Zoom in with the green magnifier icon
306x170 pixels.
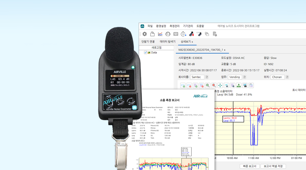(208, 85)
